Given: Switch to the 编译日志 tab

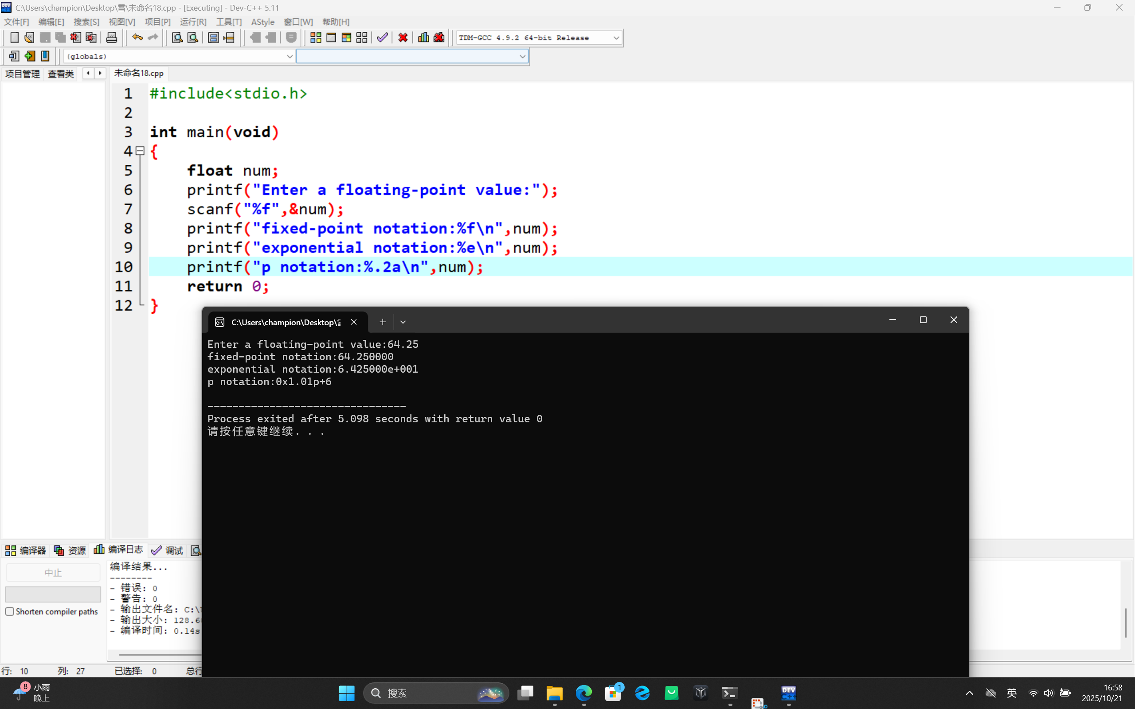Looking at the screenshot, I should (x=119, y=549).
